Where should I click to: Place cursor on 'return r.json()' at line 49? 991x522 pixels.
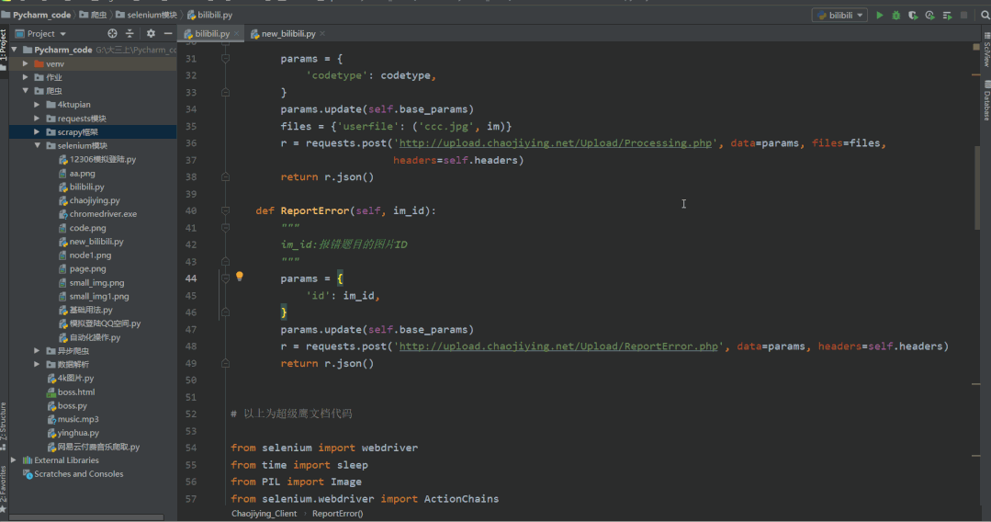[x=327, y=363]
